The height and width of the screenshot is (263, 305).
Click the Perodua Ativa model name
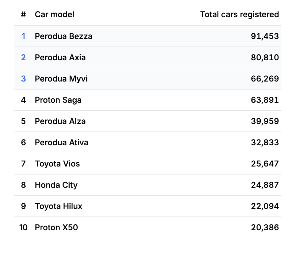tap(61, 143)
